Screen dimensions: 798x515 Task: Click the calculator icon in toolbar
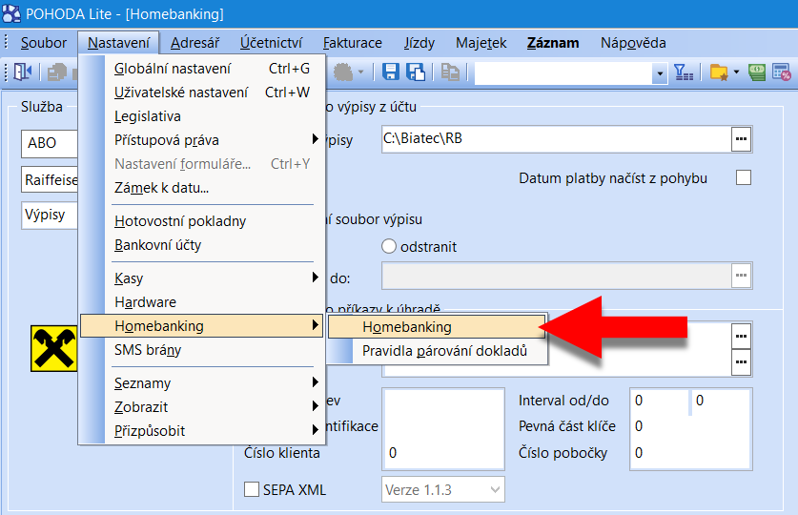point(782,72)
